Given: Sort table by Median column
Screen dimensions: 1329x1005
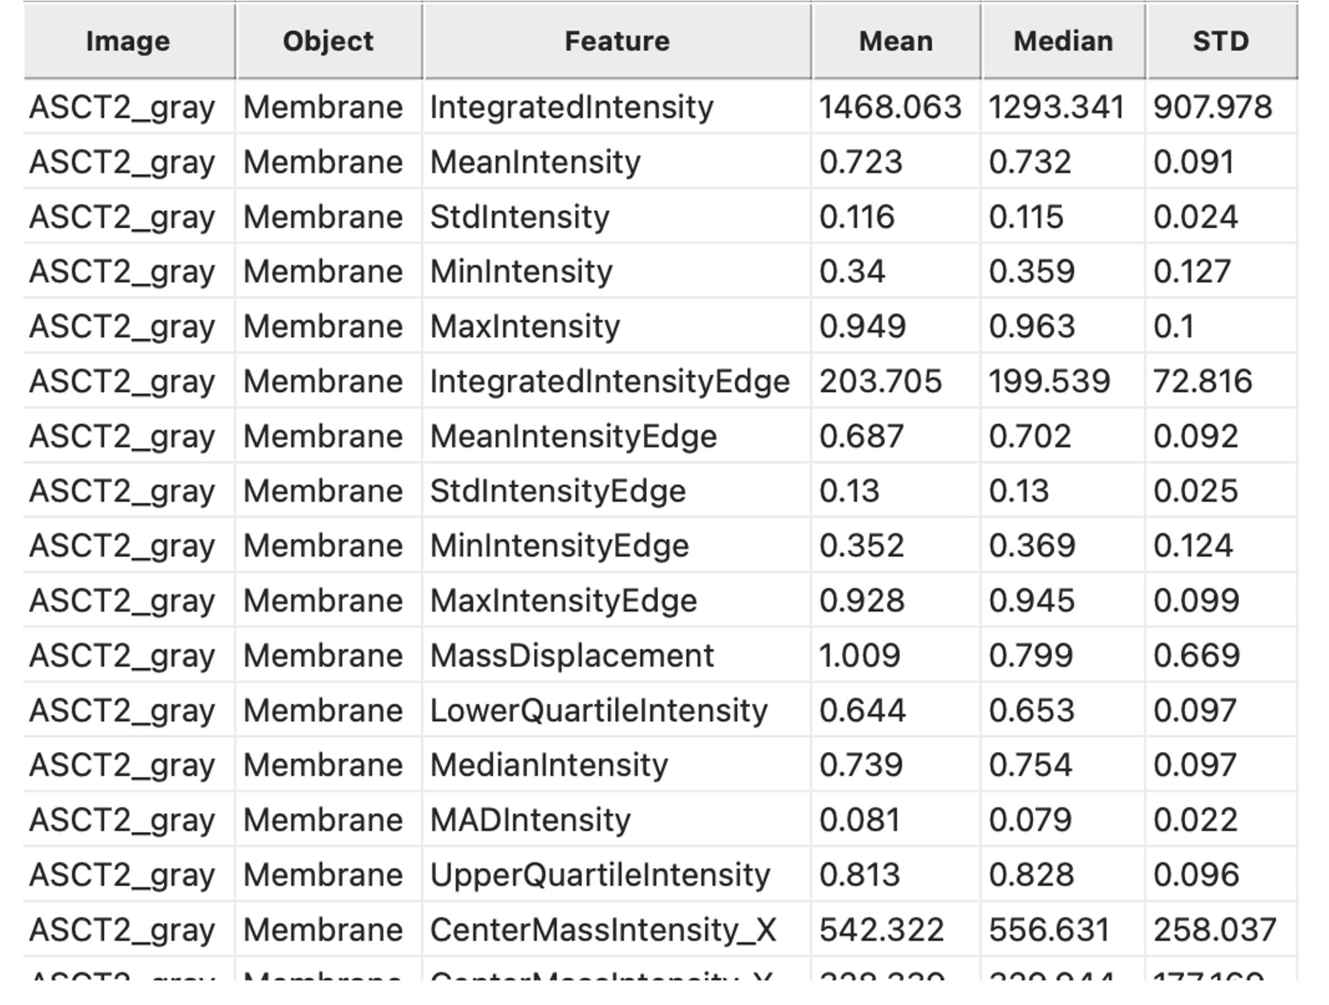Looking at the screenshot, I should coord(1063,41).
